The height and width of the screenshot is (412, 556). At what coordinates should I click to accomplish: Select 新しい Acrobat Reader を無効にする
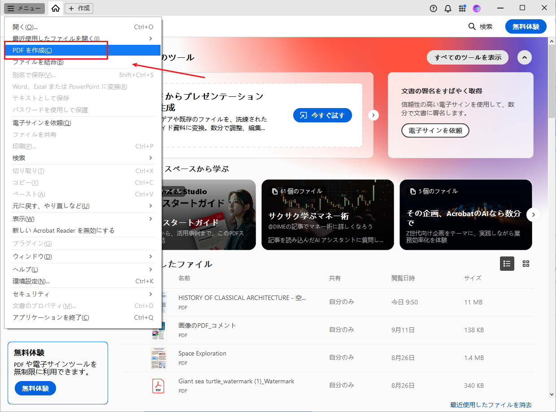click(83, 230)
